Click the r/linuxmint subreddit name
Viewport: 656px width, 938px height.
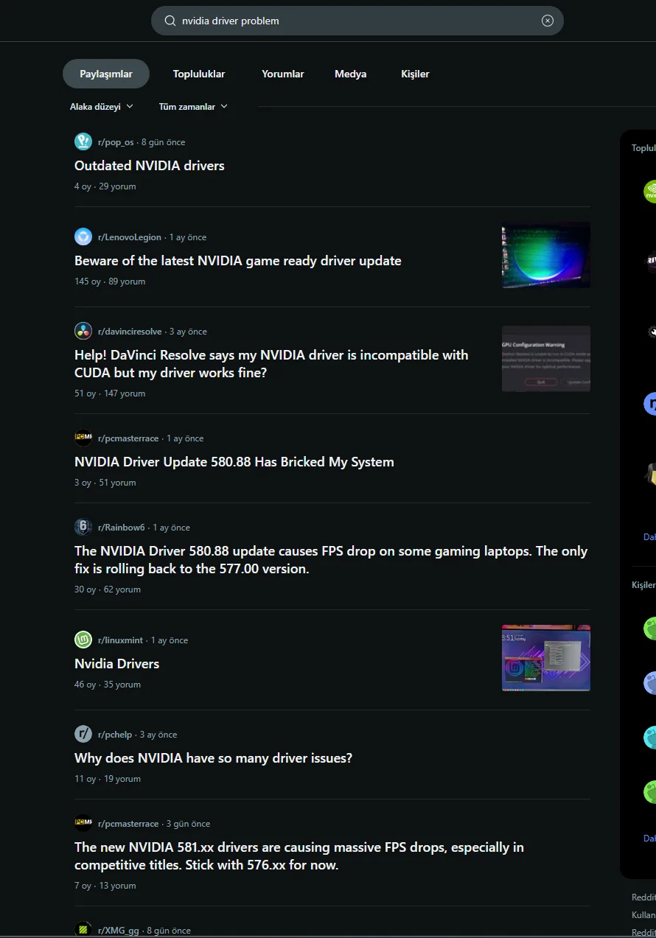pyautogui.click(x=121, y=640)
